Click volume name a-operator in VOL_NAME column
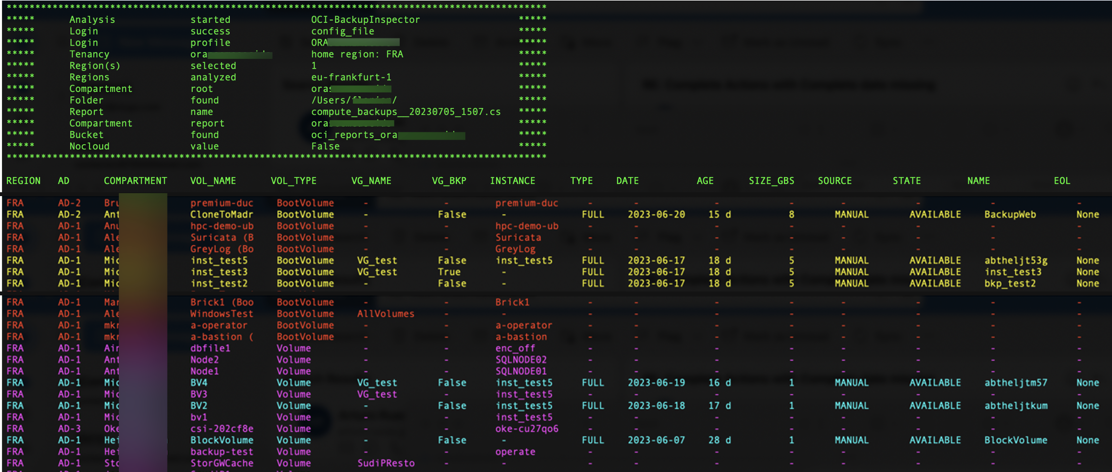The height and width of the screenshot is (472, 1112). pos(219,325)
